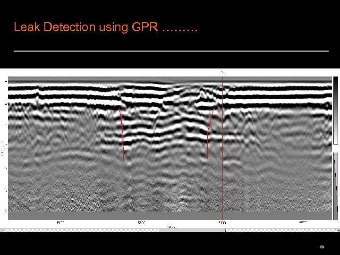Click the horizontal scrollbar's right arrow
The image size is (340, 255).
point(339,230)
